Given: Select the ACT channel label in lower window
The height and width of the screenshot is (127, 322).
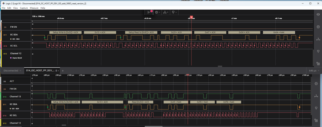Looking at the screenshot, I should pos(12,81).
